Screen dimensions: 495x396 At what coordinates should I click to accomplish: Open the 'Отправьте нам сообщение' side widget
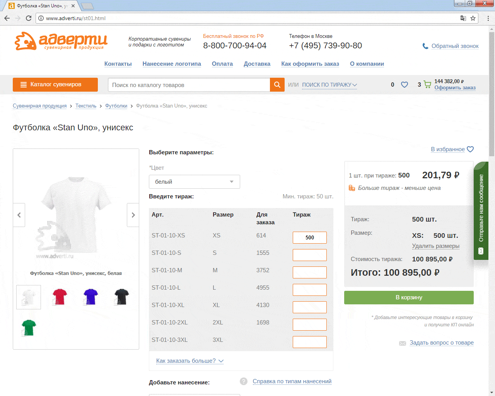point(481,211)
